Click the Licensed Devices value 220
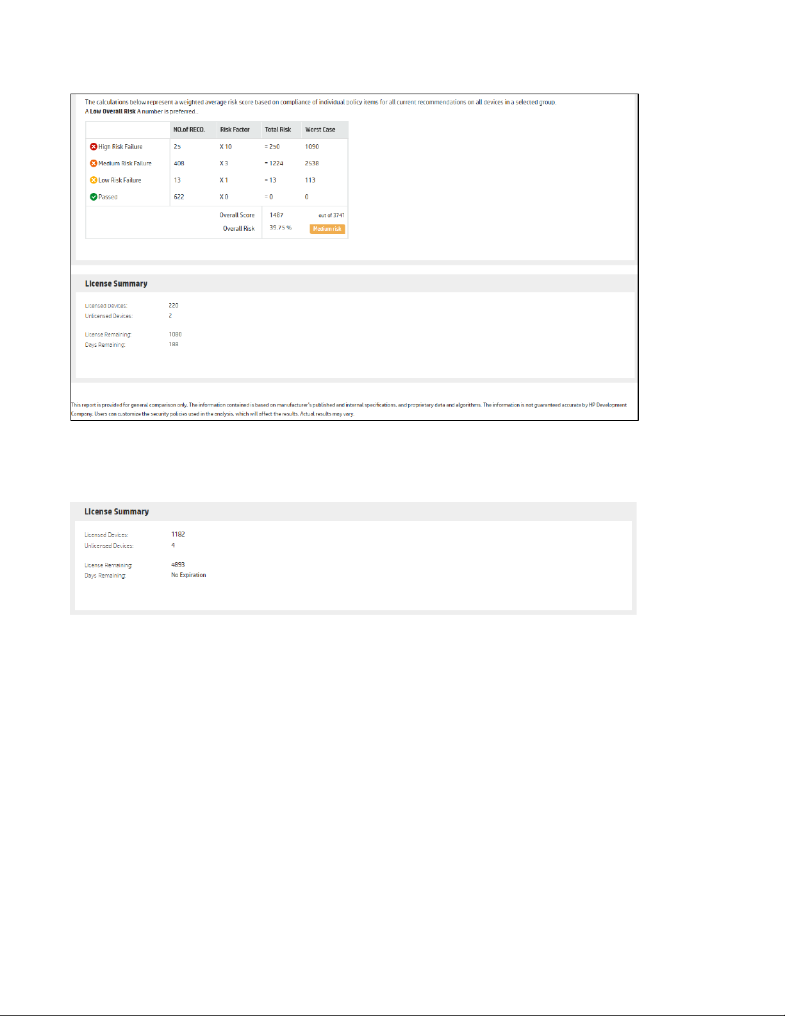Viewport: 785px width, 1016px height. [174, 306]
